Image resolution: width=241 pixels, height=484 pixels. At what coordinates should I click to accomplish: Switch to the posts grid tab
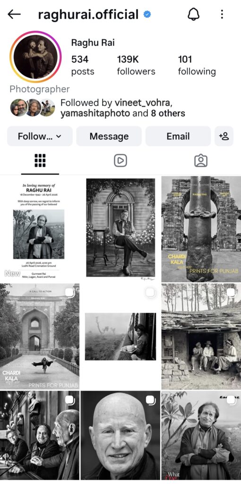click(x=40, y=161)
